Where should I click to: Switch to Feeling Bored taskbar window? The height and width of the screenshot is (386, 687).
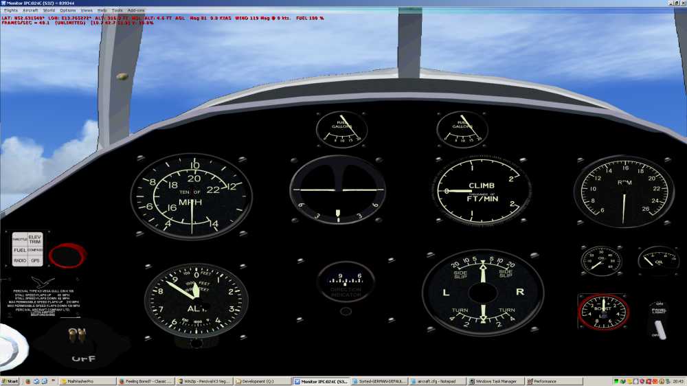point(146,381)
